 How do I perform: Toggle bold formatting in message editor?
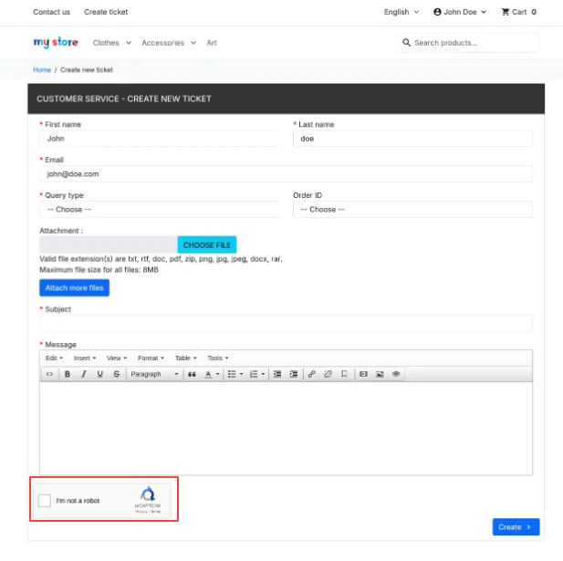68,374
